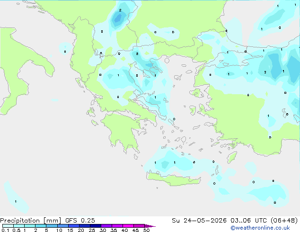The image size is (300, 232).
Task: Click the 0.5–1 mm legend swatch
Action: tap(19, 226)
